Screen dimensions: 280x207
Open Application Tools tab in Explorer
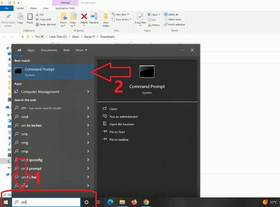pyautogui.click(x=65, y=8)
